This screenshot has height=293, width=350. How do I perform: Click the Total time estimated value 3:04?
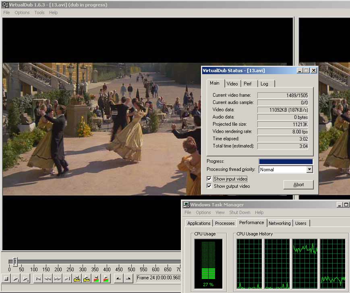283,146
